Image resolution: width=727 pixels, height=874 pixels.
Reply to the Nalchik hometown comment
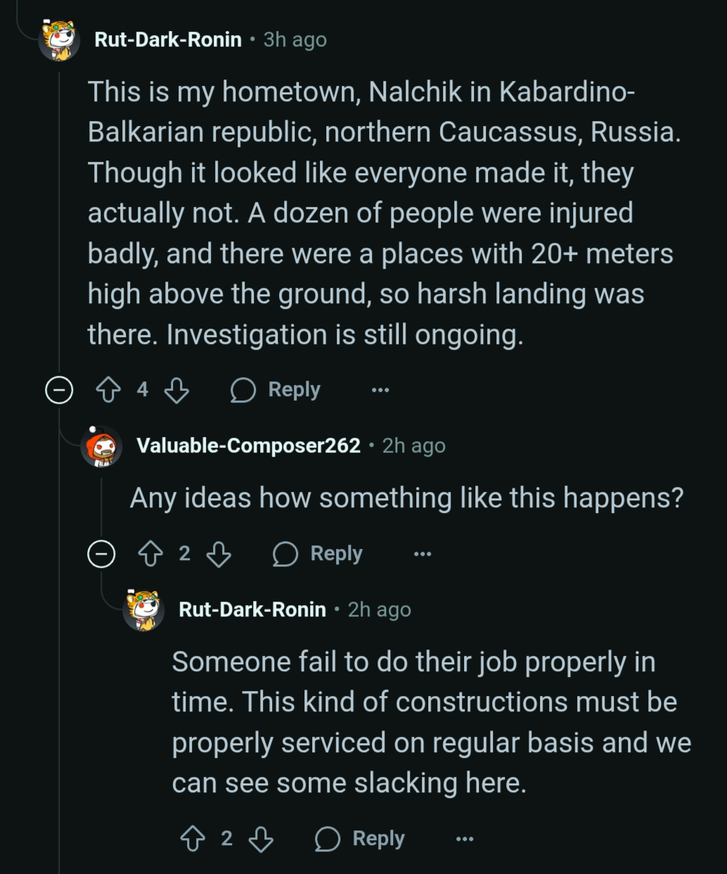[276, 390]
